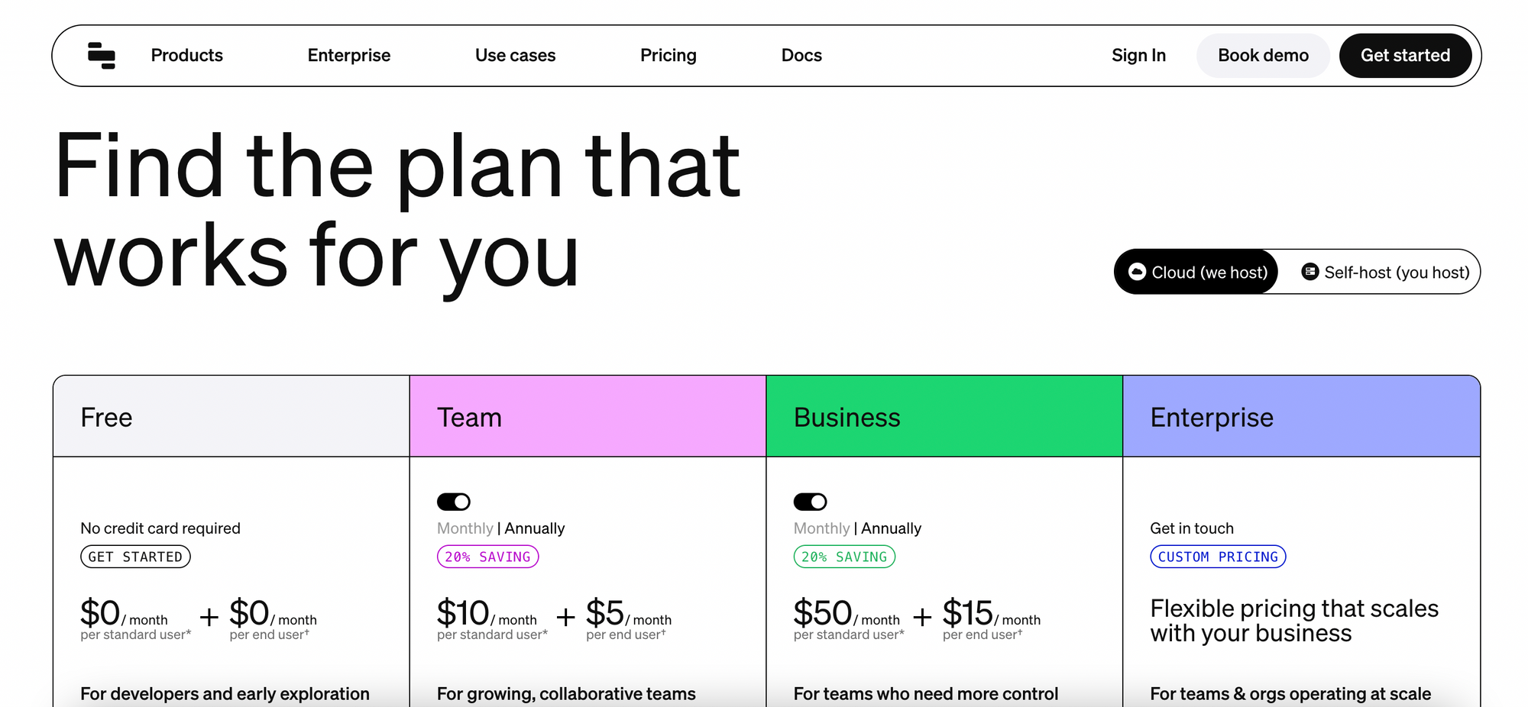Click the Self-host server icon
The height and width of the screenshot is (707, 1528).
[1309, 272]
